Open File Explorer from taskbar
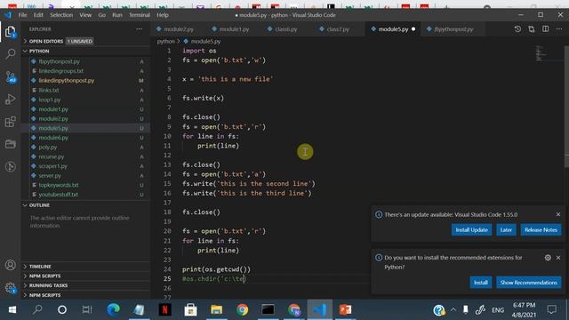The height and width of the screenshot is (320, 569). click(216, 310)
